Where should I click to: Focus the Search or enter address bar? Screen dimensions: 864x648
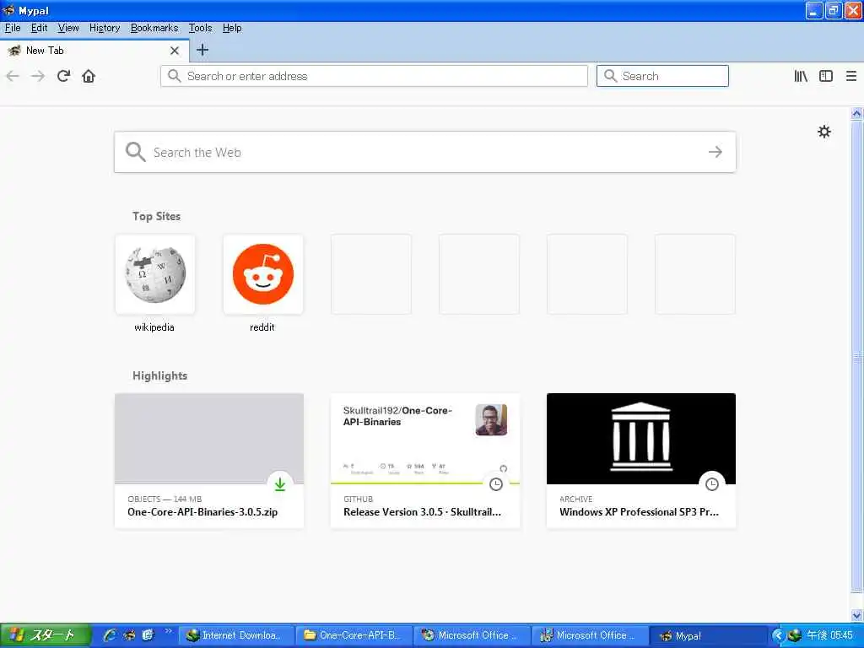(374, 76)
